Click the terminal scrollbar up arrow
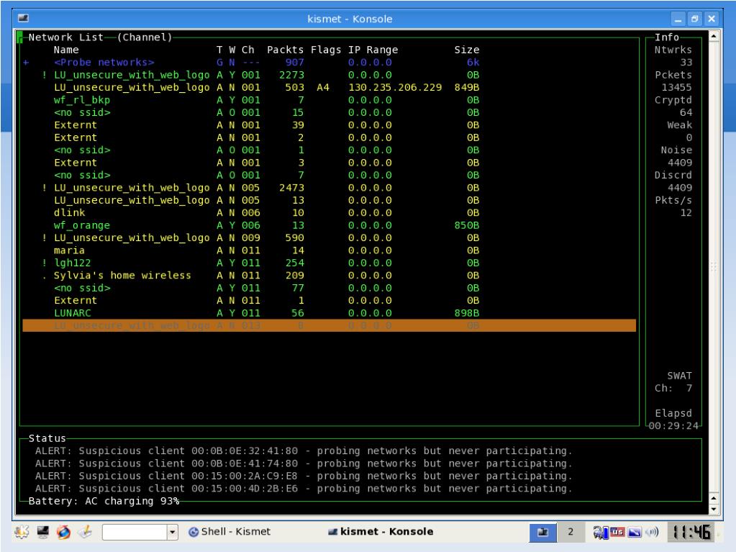736x552 pixels. tap(714, 36)
